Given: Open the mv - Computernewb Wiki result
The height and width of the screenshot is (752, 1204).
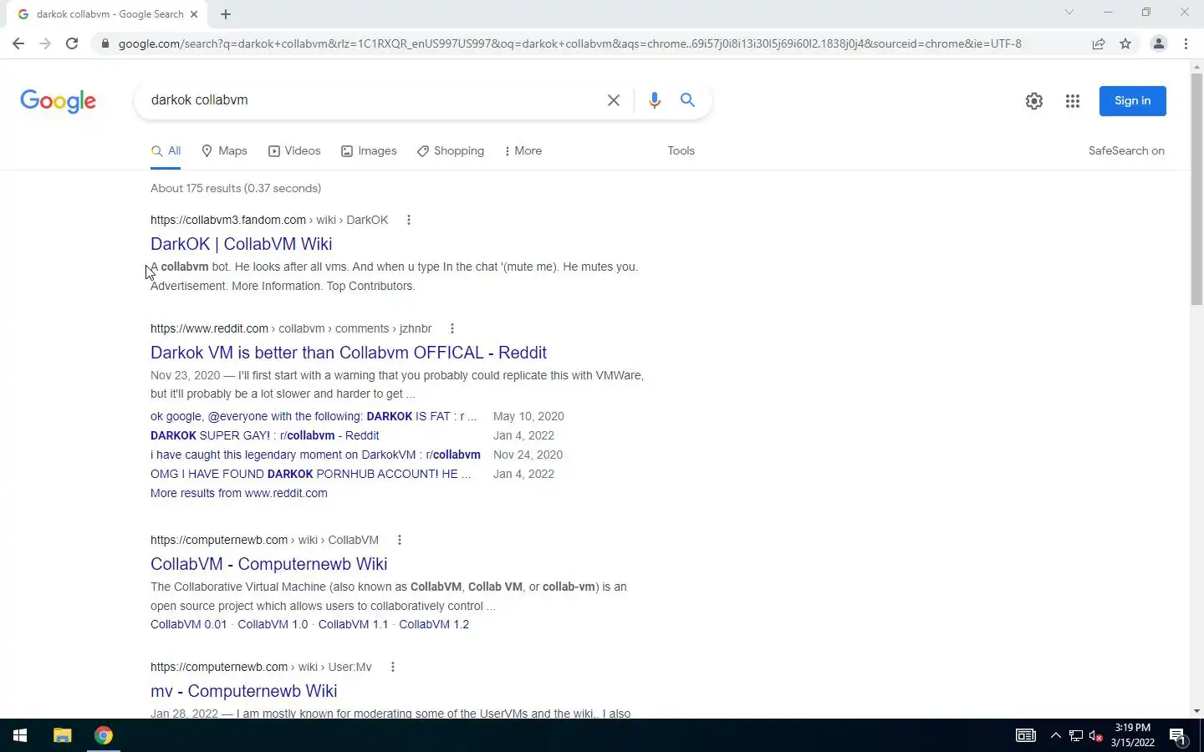Looking at the screenshot, I should pos(243,691).
